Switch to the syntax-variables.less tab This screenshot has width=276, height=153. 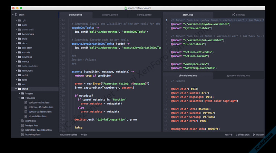click(238, 75)
